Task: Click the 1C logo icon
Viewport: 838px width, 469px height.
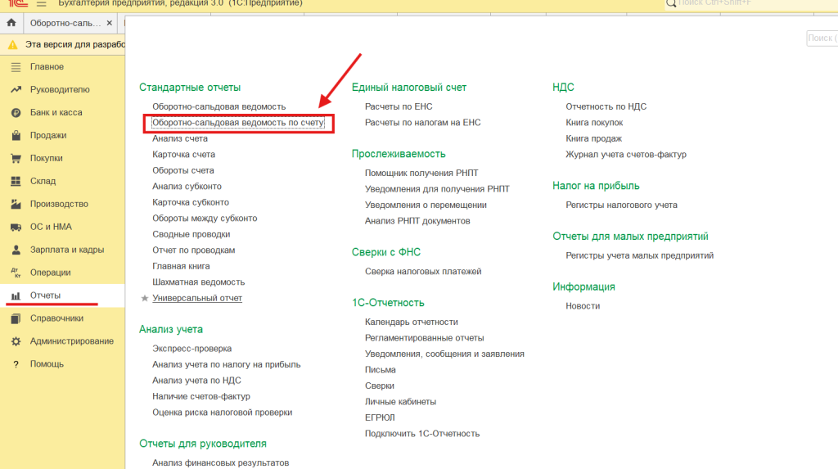Action: click(18, 3)
